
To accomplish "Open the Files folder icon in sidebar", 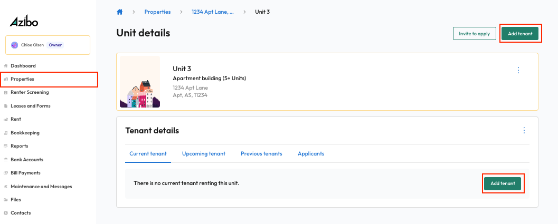I will (5, 200).
